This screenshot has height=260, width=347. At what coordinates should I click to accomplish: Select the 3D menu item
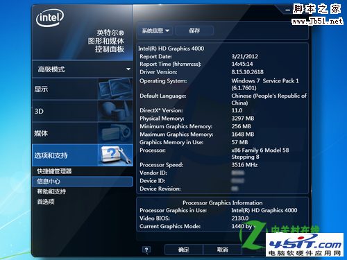click(83, 111)
